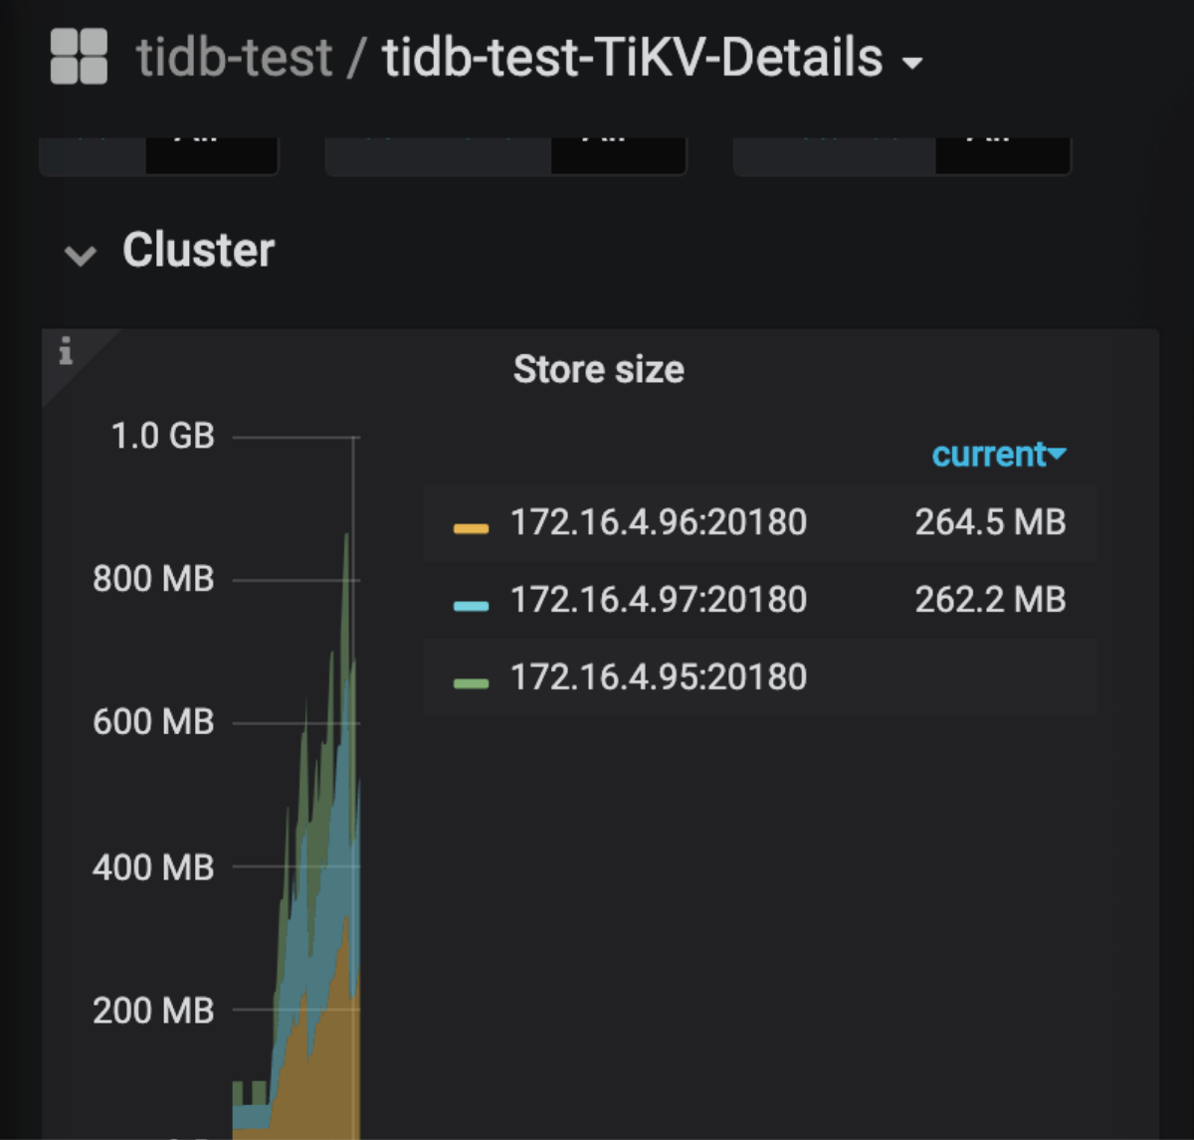Open color options via cyan series marker

470,600
